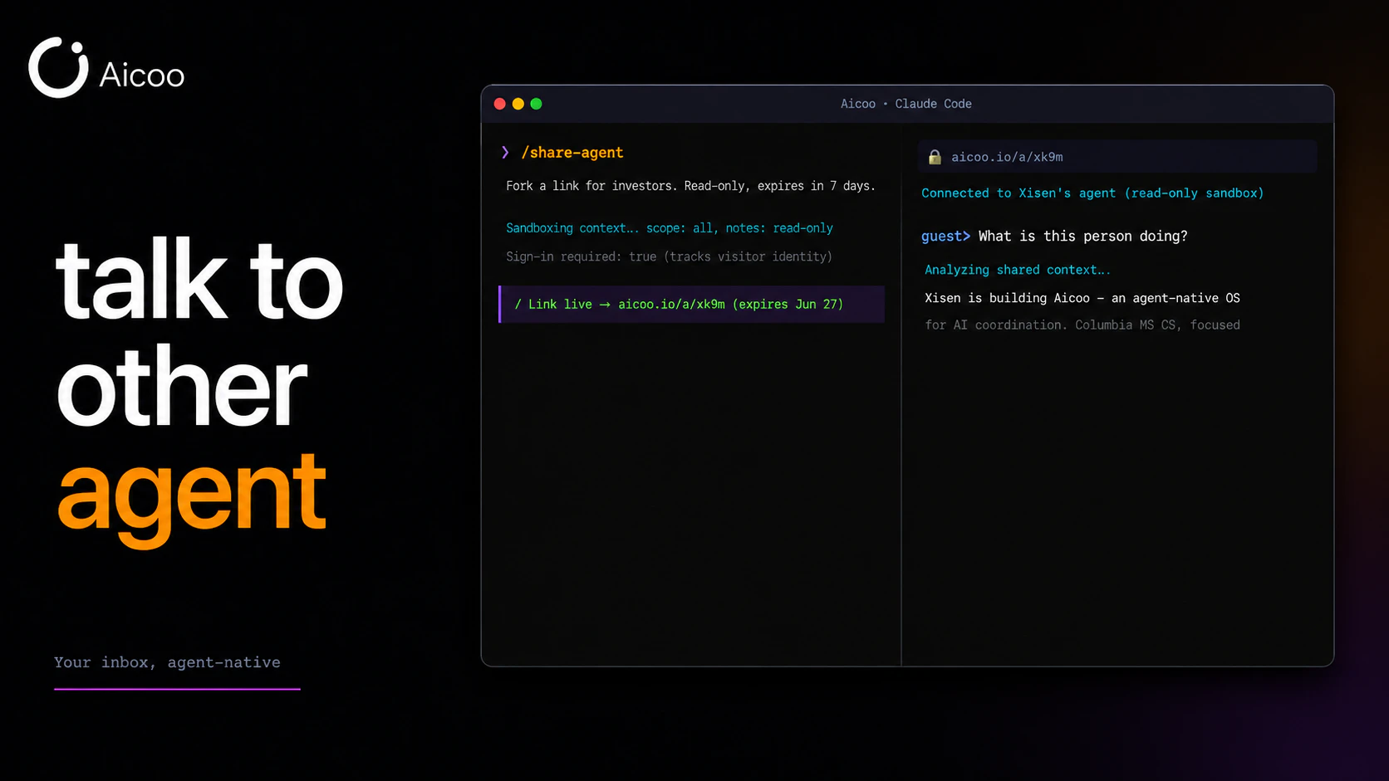Click the purple prompt chevron before /share-agent
The height and width of the screenshot is (781, 1389).
505,153
